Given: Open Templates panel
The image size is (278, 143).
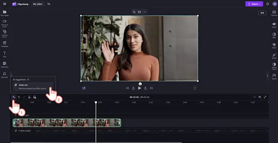Looking at the screenshot, I should pos(4,44).
